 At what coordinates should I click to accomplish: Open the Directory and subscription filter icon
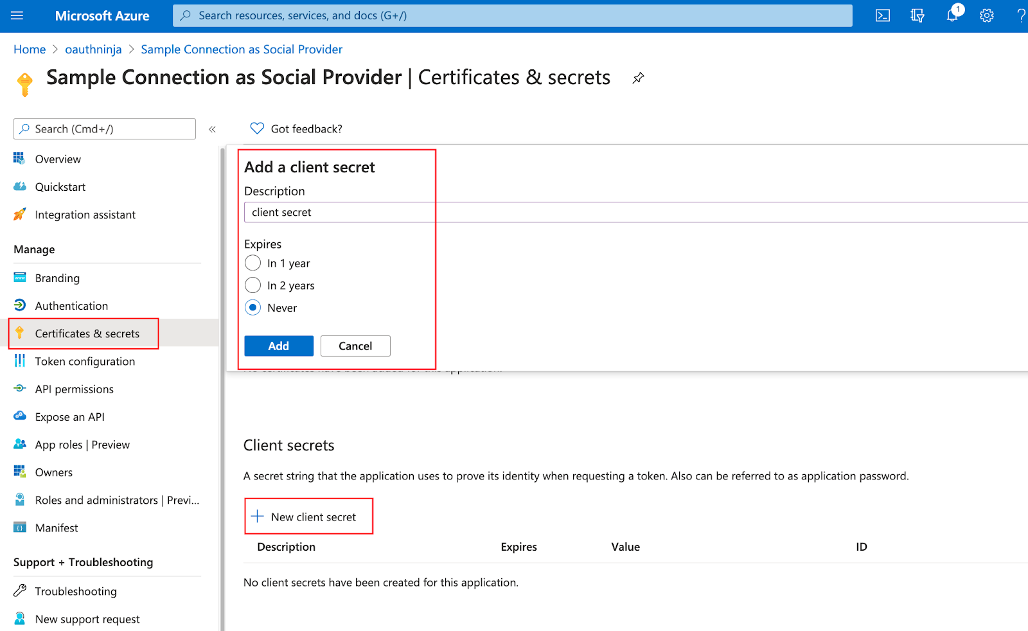pyautogui.click(x=917, y=15)
